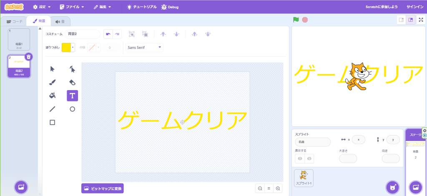The image size is (427, 196).
Task: Select the Circle tool
Action: (72, 109)
